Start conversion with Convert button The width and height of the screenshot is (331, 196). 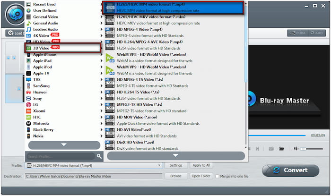tap(291, 170)
